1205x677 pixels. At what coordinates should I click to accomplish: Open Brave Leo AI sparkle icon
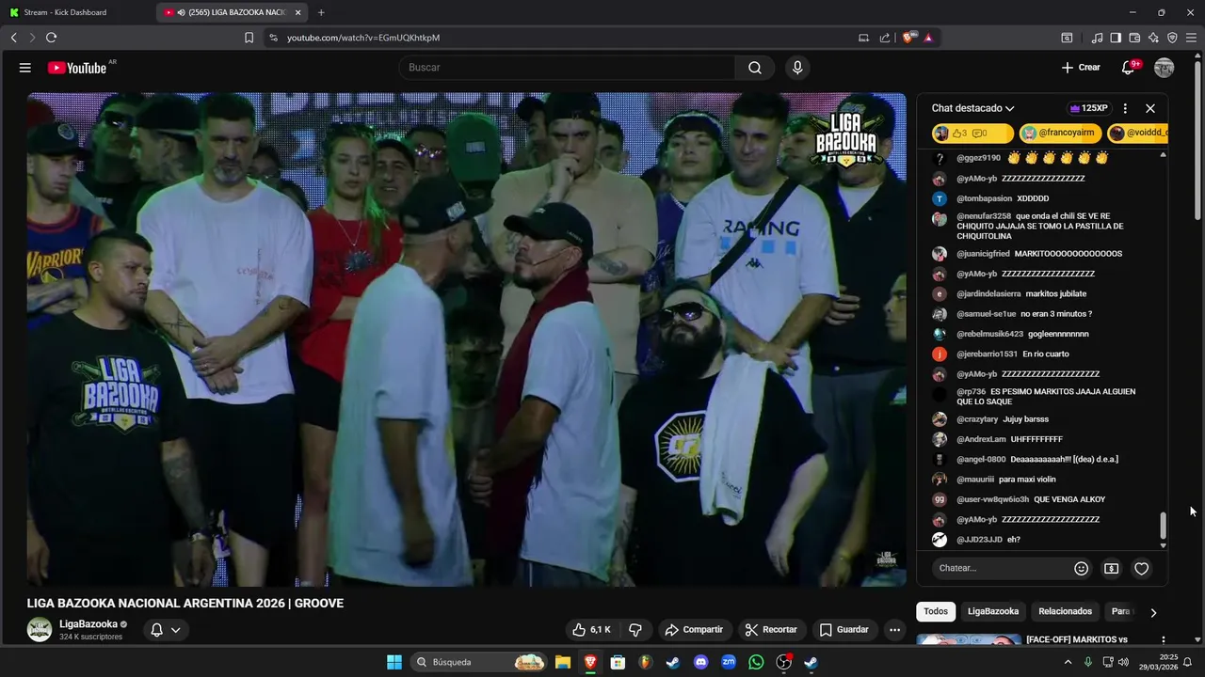(1153, 38)
